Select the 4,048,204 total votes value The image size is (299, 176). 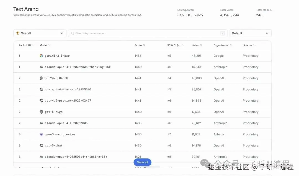(230, 15)
